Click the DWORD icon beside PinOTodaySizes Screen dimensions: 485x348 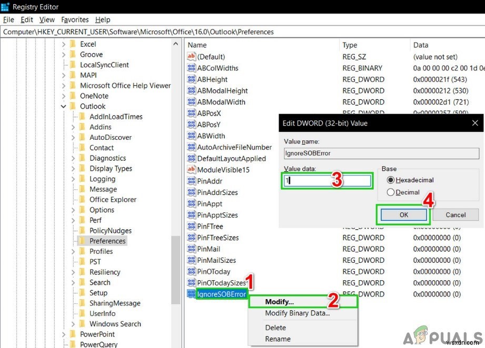[193, 282]
